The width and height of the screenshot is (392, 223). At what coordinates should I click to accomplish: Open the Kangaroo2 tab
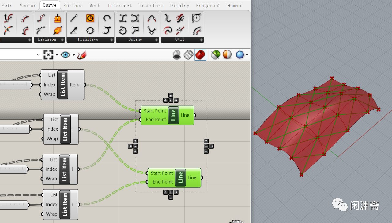coord(208,6)
